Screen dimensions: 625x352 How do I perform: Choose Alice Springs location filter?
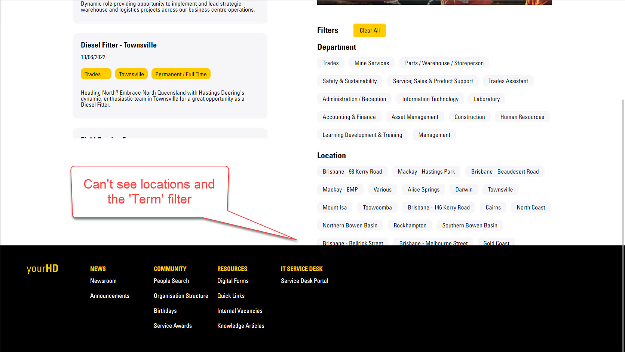point(423,190)
